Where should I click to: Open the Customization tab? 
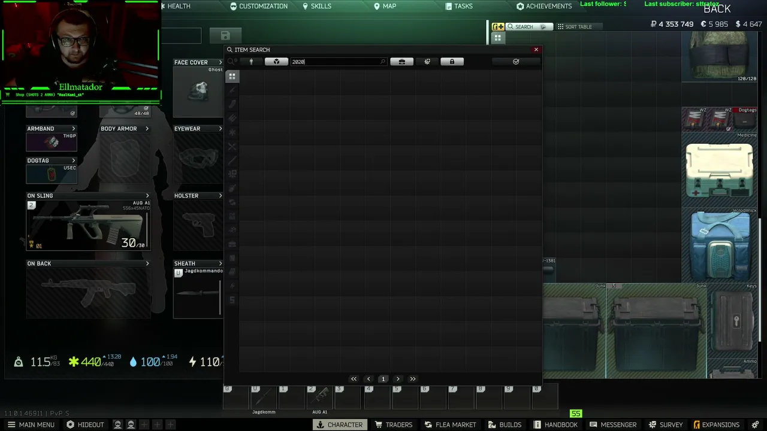pyautogui.click(x=259, y=6)
